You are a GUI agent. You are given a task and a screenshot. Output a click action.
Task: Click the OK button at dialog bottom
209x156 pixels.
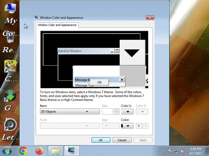101,140
